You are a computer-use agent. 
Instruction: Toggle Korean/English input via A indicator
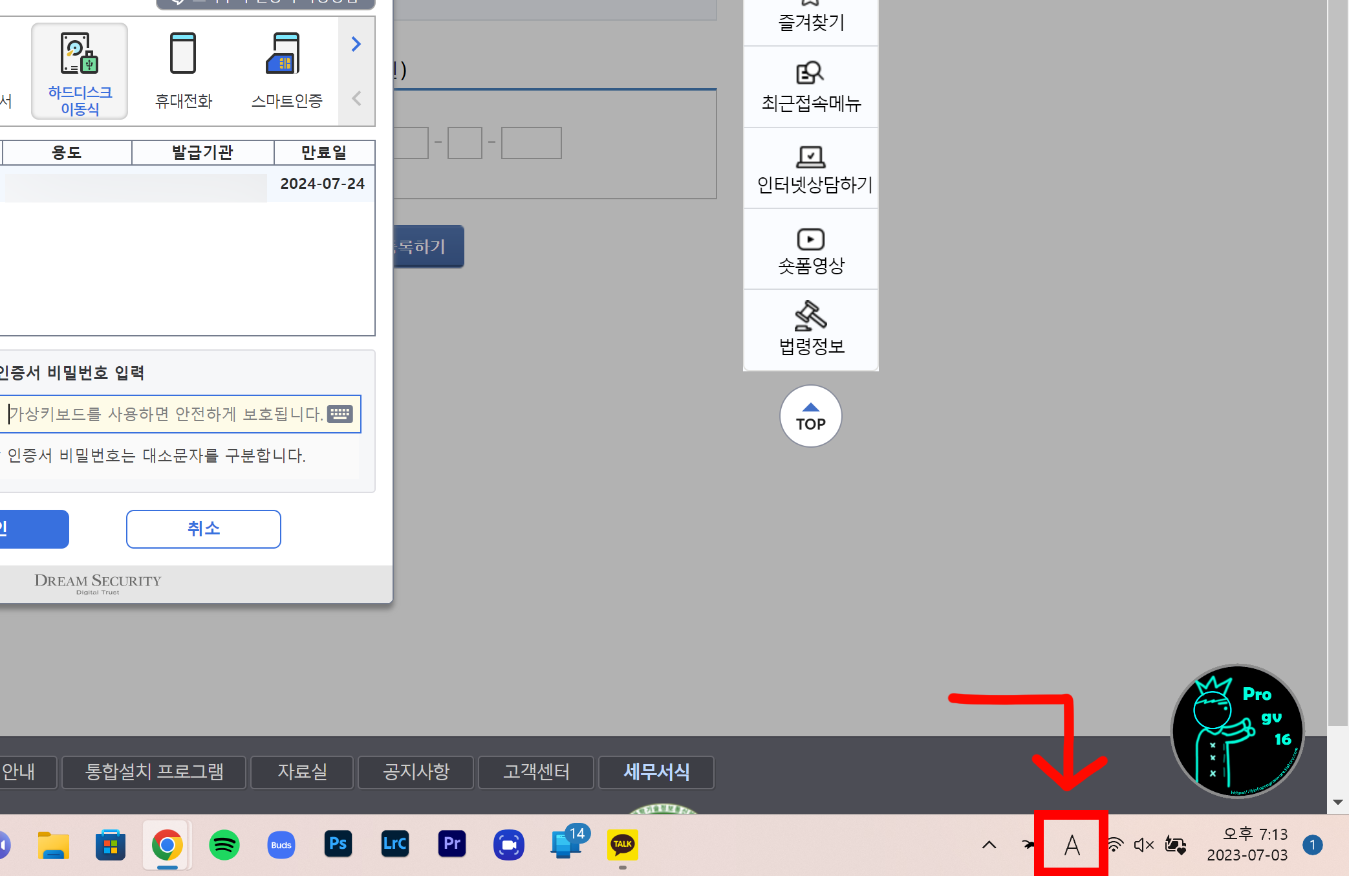coord(1070,844)
